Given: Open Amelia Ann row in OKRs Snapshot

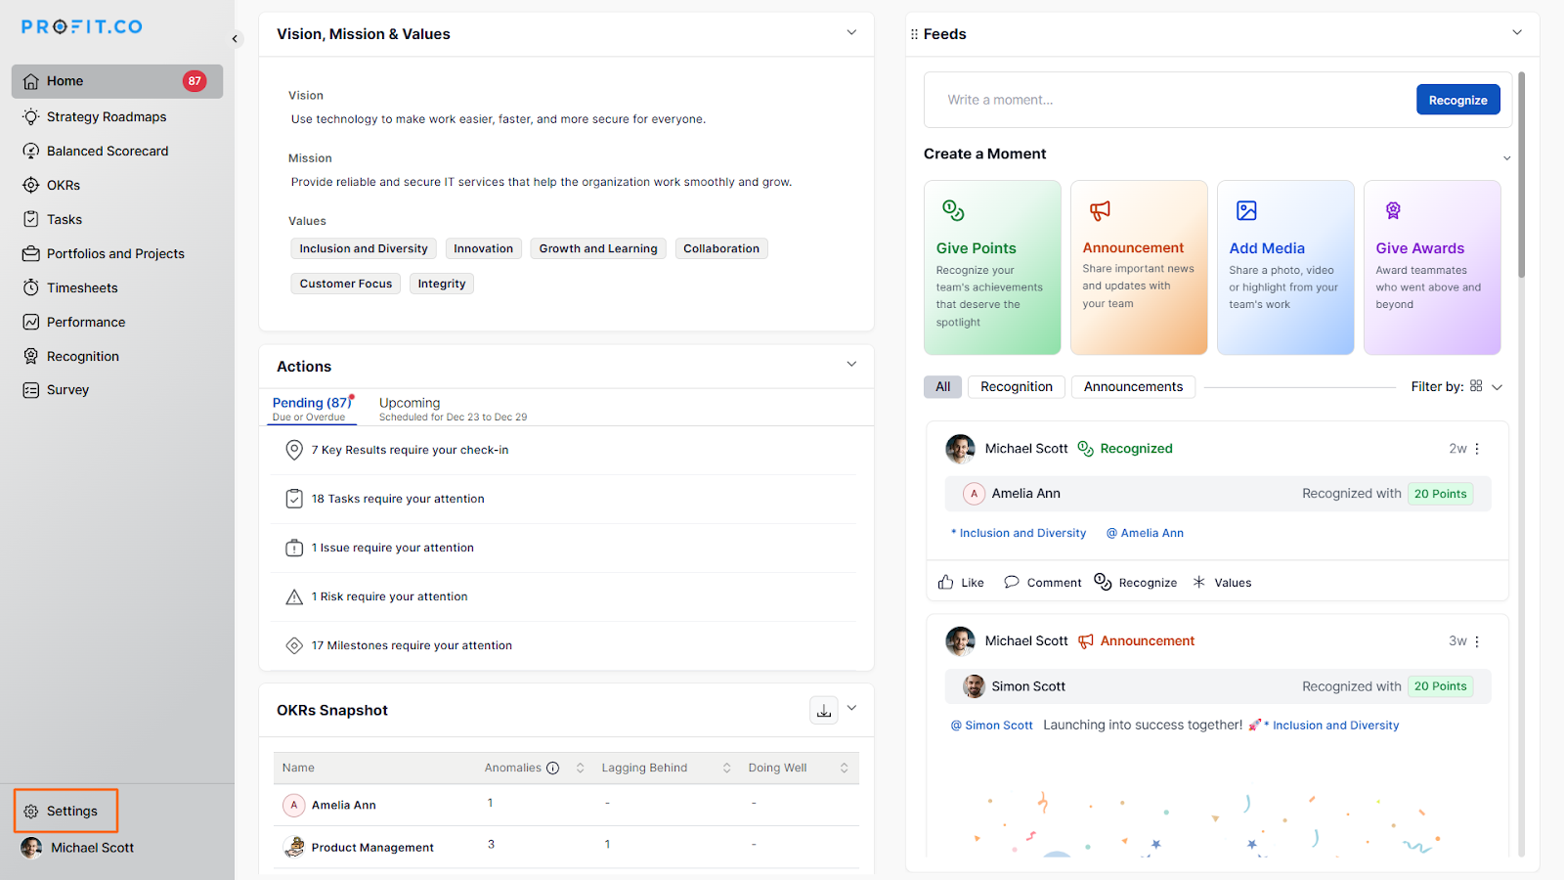Looking at the screenshot, I should pos(566,805).
